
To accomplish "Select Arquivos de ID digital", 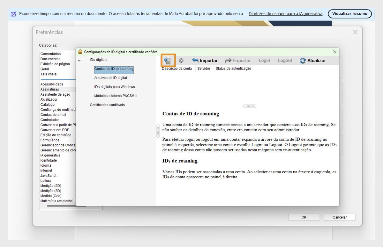I will (110, 78).
